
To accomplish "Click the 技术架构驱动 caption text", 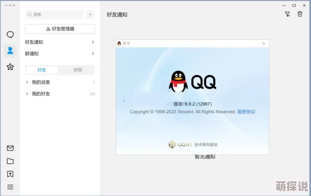I will (206, 145).
